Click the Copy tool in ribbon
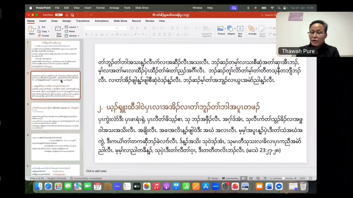 click(42, 31)
